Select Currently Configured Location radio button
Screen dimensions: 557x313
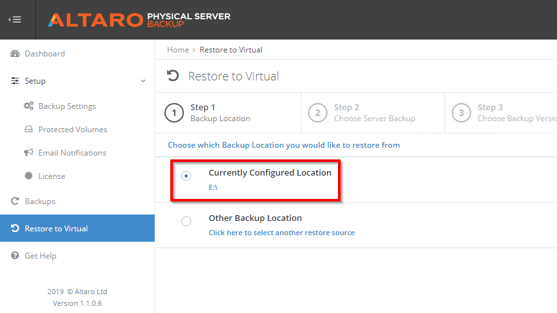(x=187, y=176)
